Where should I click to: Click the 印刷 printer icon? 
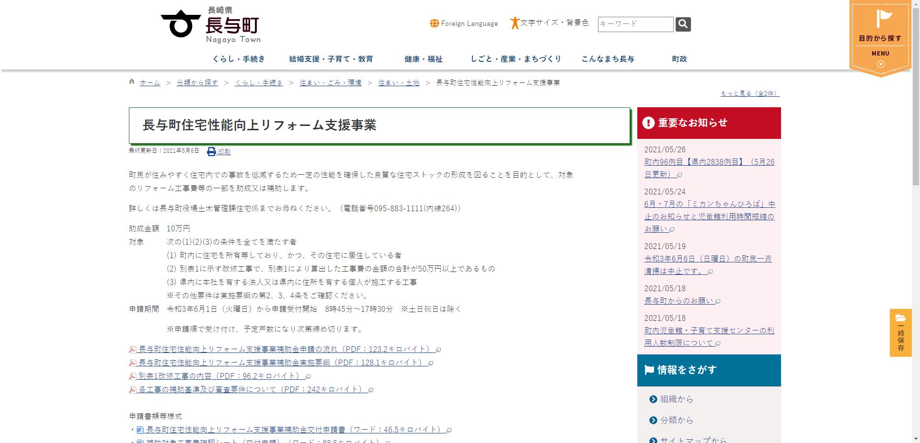[x=211, y=151]
